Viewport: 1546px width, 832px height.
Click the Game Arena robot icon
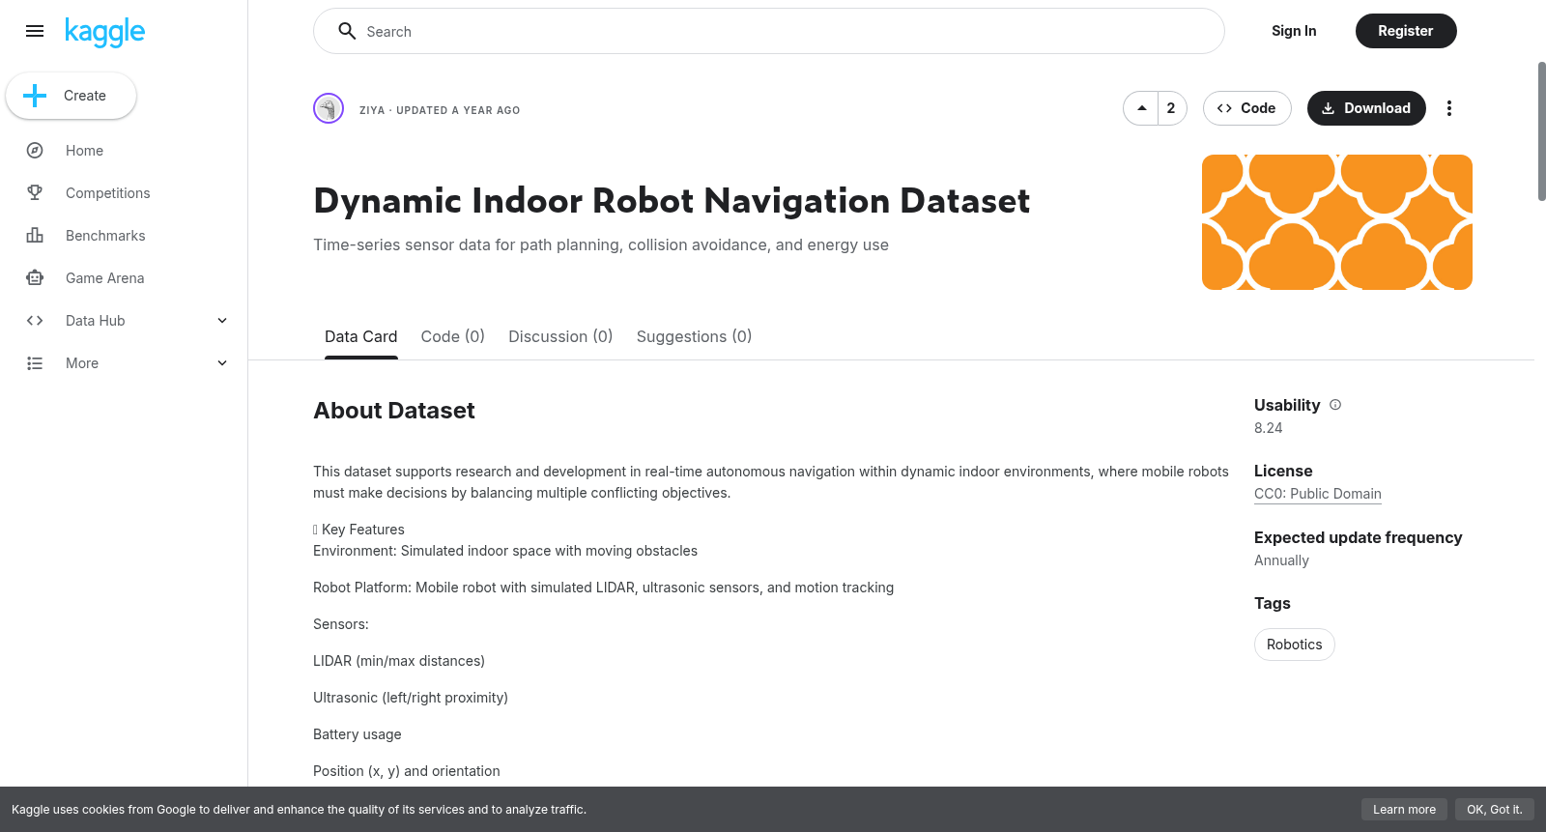click(35, 278)
